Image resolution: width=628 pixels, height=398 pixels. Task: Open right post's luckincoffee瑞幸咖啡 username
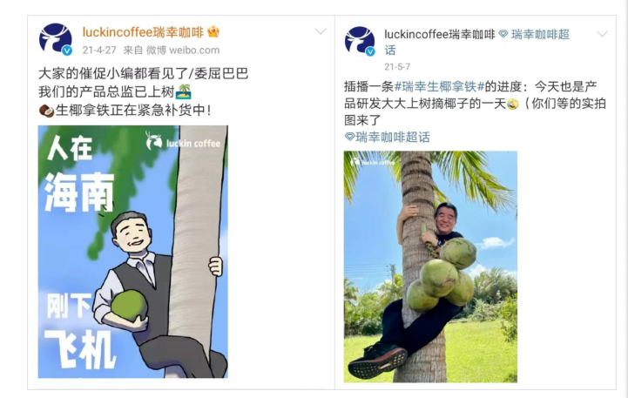439,35
